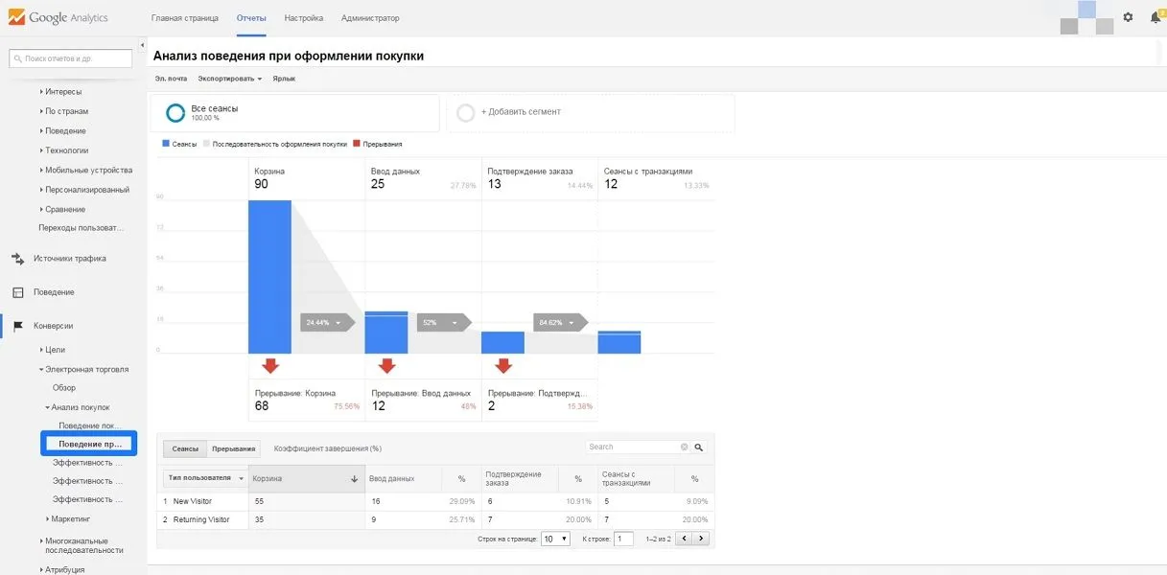Open the notifications bell icon
This screenshot has width=1167, height=575.
[1155, 17]
